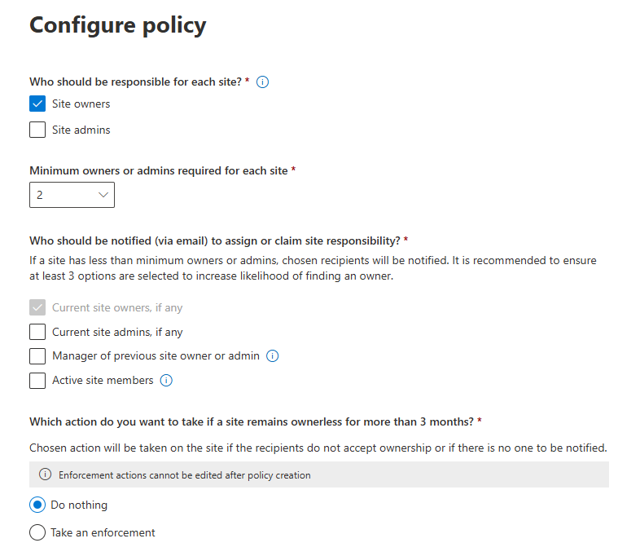Click the value 2 in minimum owners box
Viewport: 618px width, 556px height.
[40, 195]
